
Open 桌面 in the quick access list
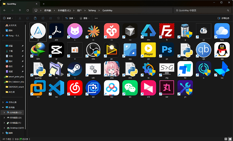click(x=10, y=46)
